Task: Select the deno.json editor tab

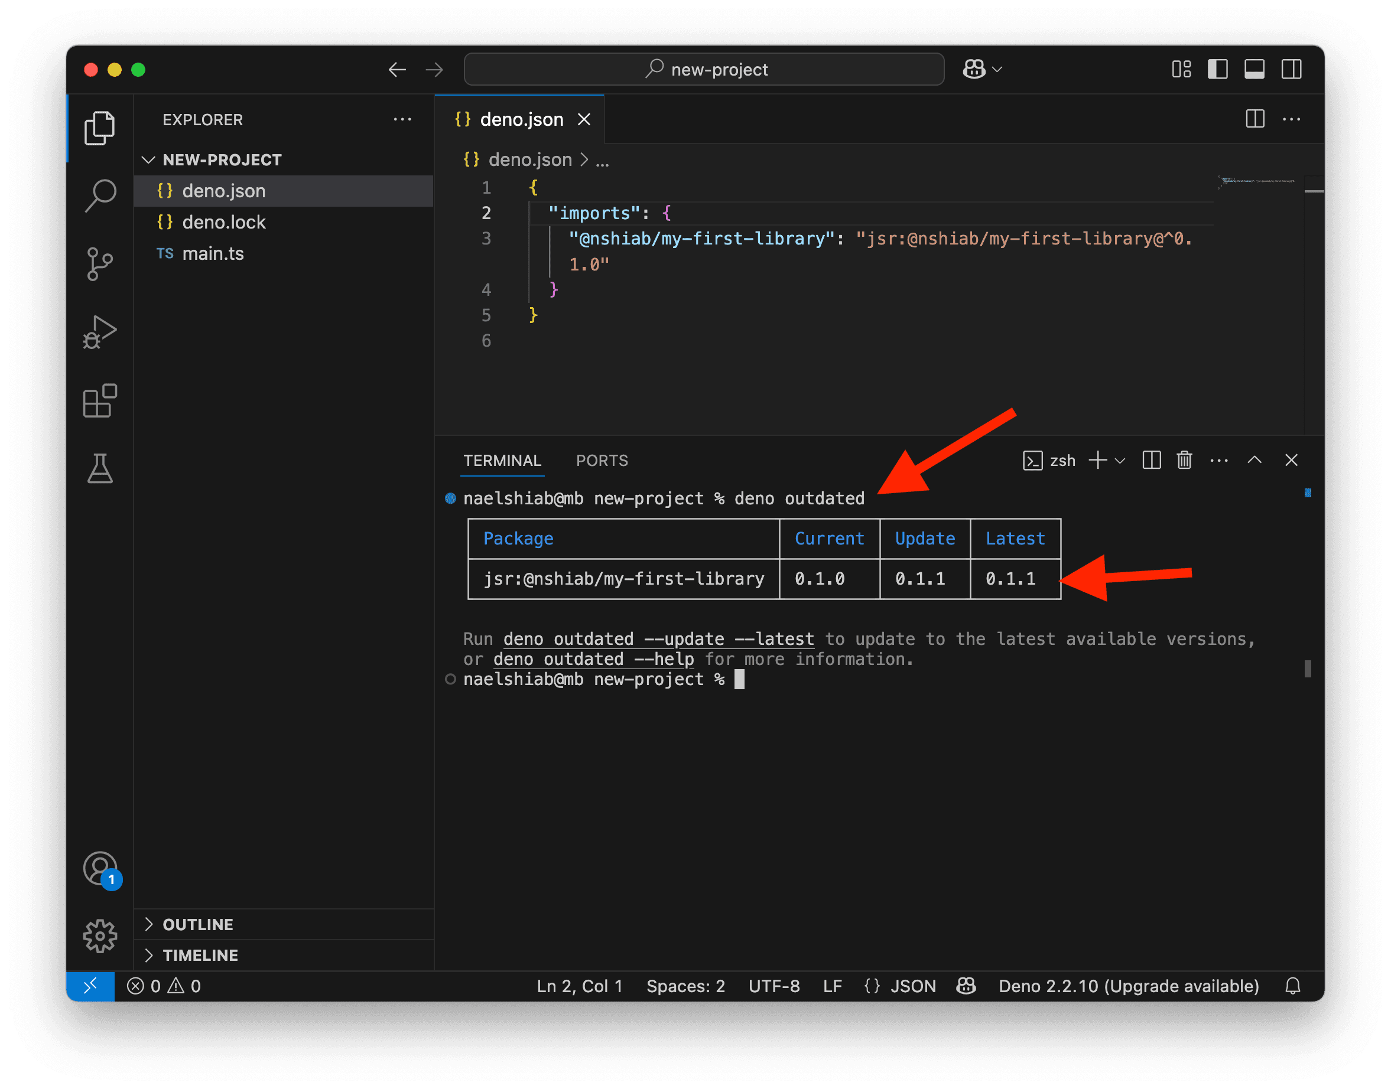Action: click(x=520, y=119)
